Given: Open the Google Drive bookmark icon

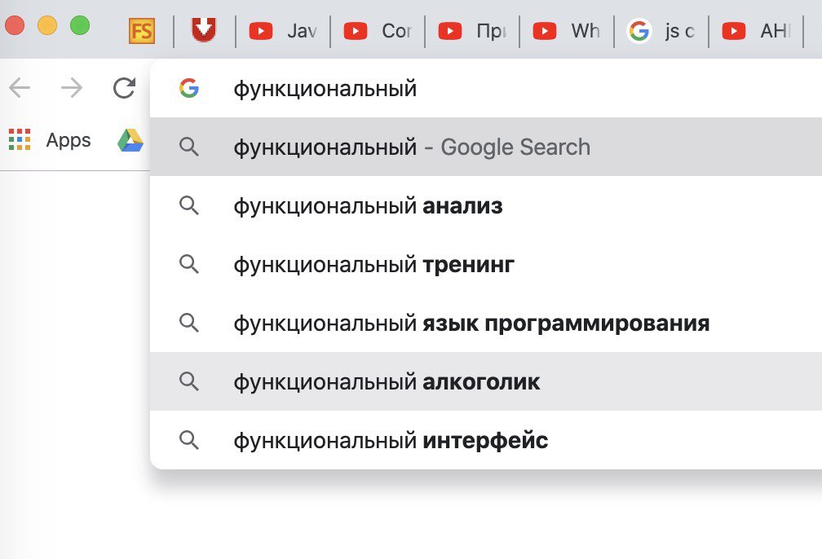Looking at the screenshot, I should pos(130,140).
